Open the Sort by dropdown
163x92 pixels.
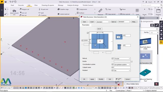click(154, 32)
